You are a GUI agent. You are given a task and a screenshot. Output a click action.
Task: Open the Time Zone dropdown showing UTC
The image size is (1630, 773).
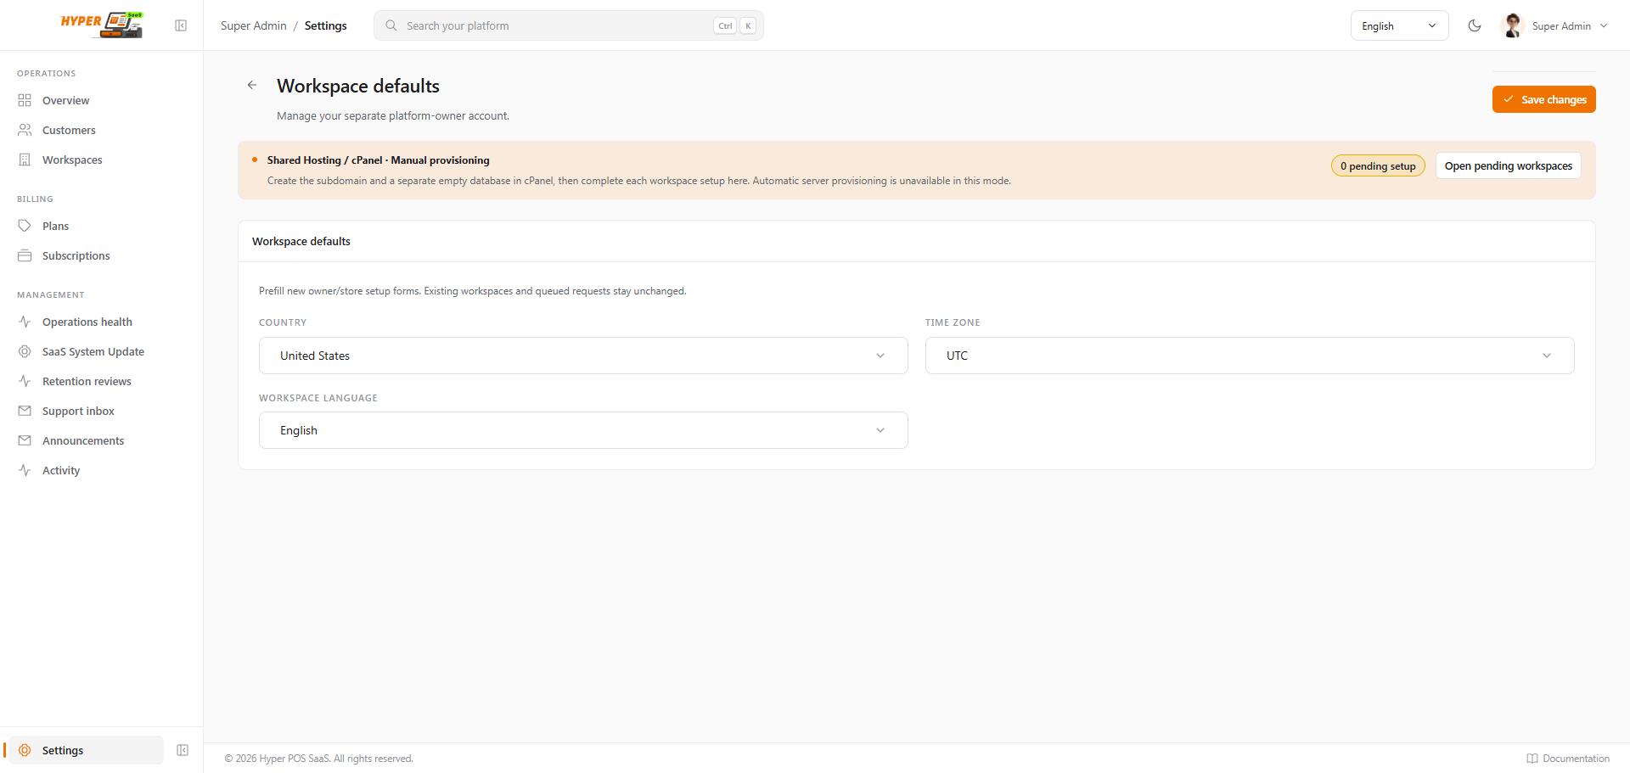[1250, 356]
